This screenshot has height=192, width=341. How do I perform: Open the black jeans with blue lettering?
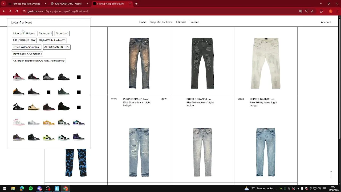coord(76,163)
